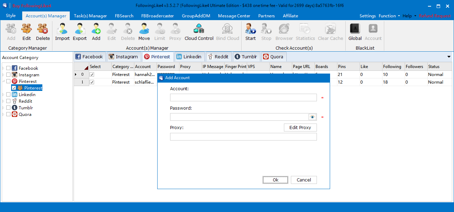Image resolution: width=454 pixels, height=212 pixels.
Task: Expand the Reddit tree node
Action: [x=3, y=101]
